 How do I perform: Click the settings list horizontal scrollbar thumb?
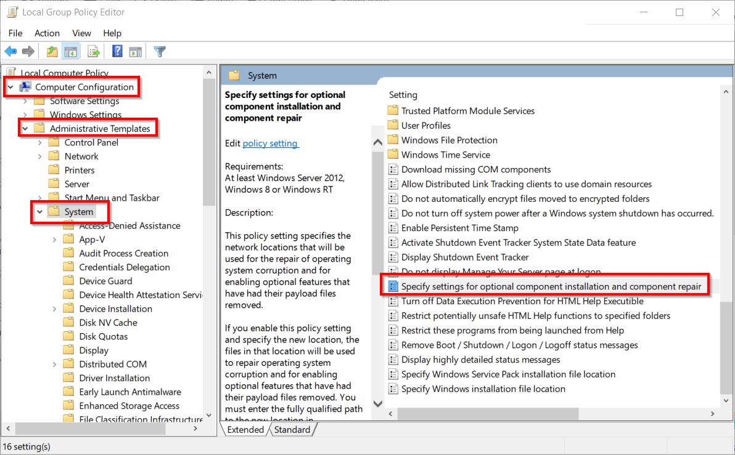click(488, 414)
